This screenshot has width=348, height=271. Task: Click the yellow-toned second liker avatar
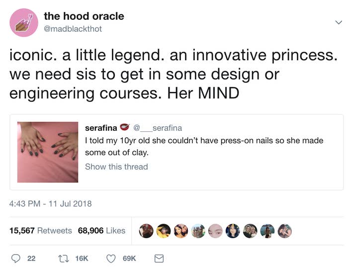pyautogui.click(x=164, y=231)
